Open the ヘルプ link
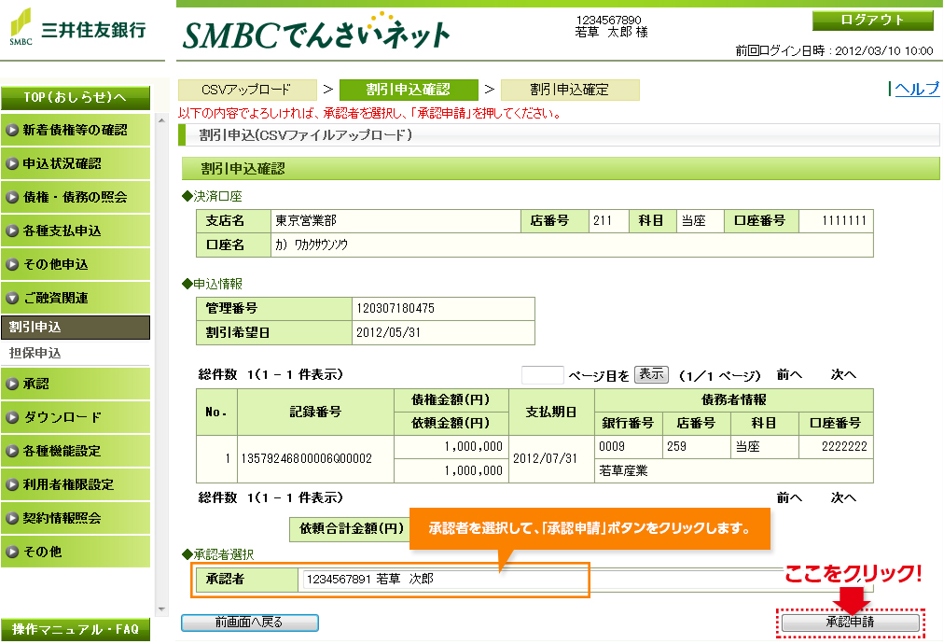The width and height of the screenshot is (944, 644). coord(916,89)
